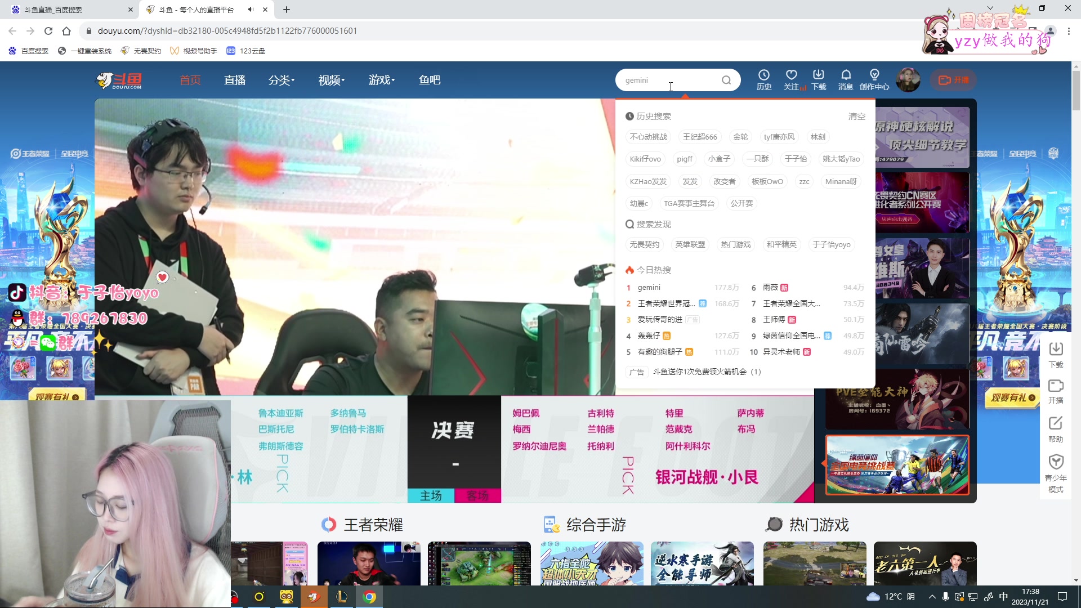The image size is (1081, 608).
Task: Select history tag TGA赛事主舞台
Action: [x=689, y=203]
